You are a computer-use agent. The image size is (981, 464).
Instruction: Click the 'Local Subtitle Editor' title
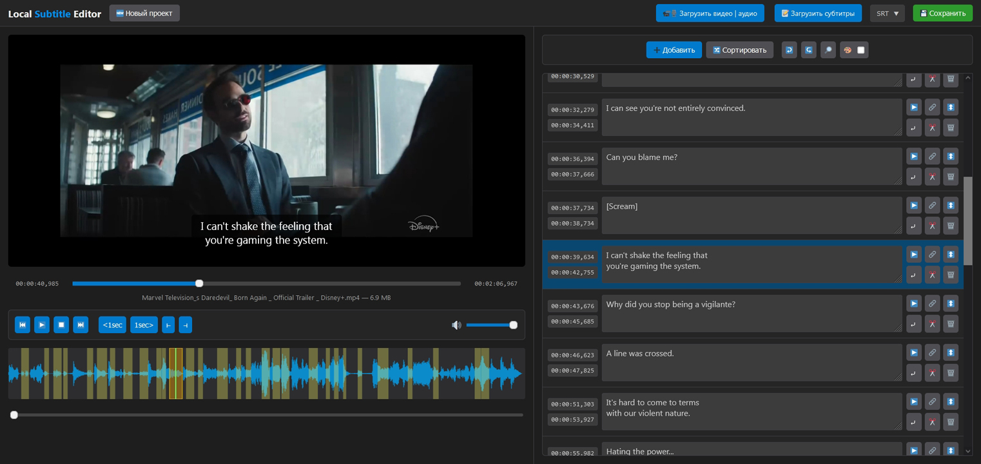tap(54, 14)
